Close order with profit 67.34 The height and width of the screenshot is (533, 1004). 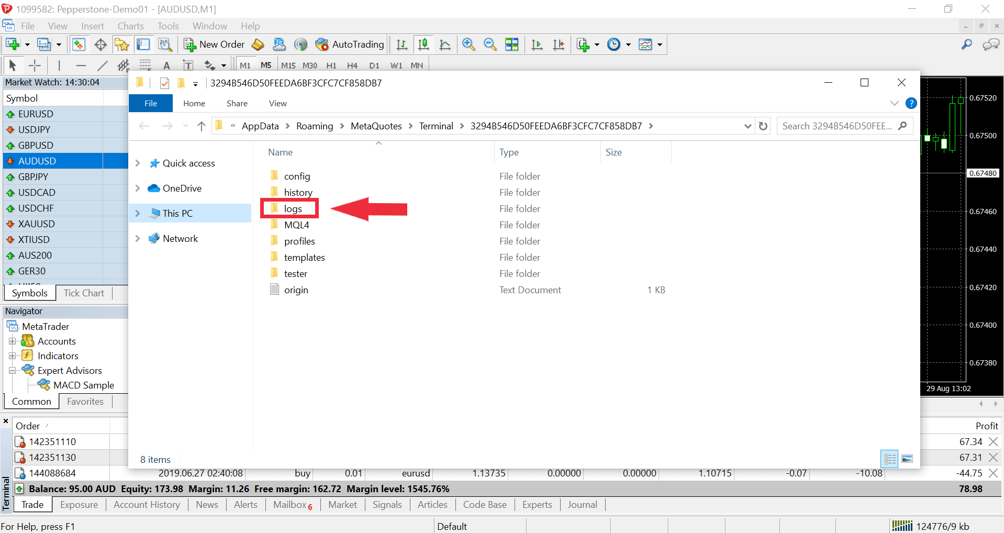(993, 442)
